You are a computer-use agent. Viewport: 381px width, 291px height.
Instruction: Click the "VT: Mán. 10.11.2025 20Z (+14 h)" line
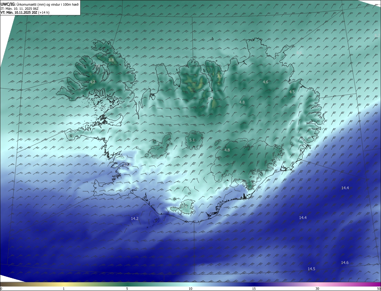click(25, 12)
